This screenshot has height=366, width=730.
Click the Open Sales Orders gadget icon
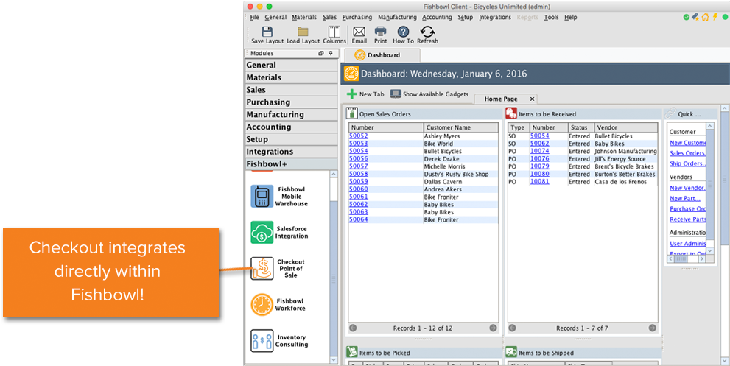[x=352, y=113]
